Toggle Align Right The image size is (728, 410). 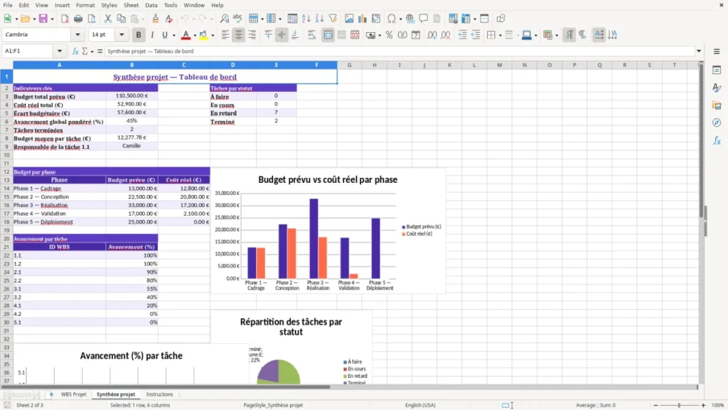[252, 35]
